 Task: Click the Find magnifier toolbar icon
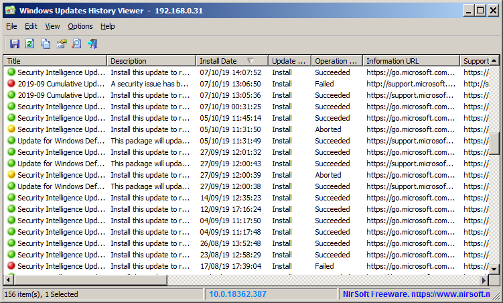coord(76,44)
